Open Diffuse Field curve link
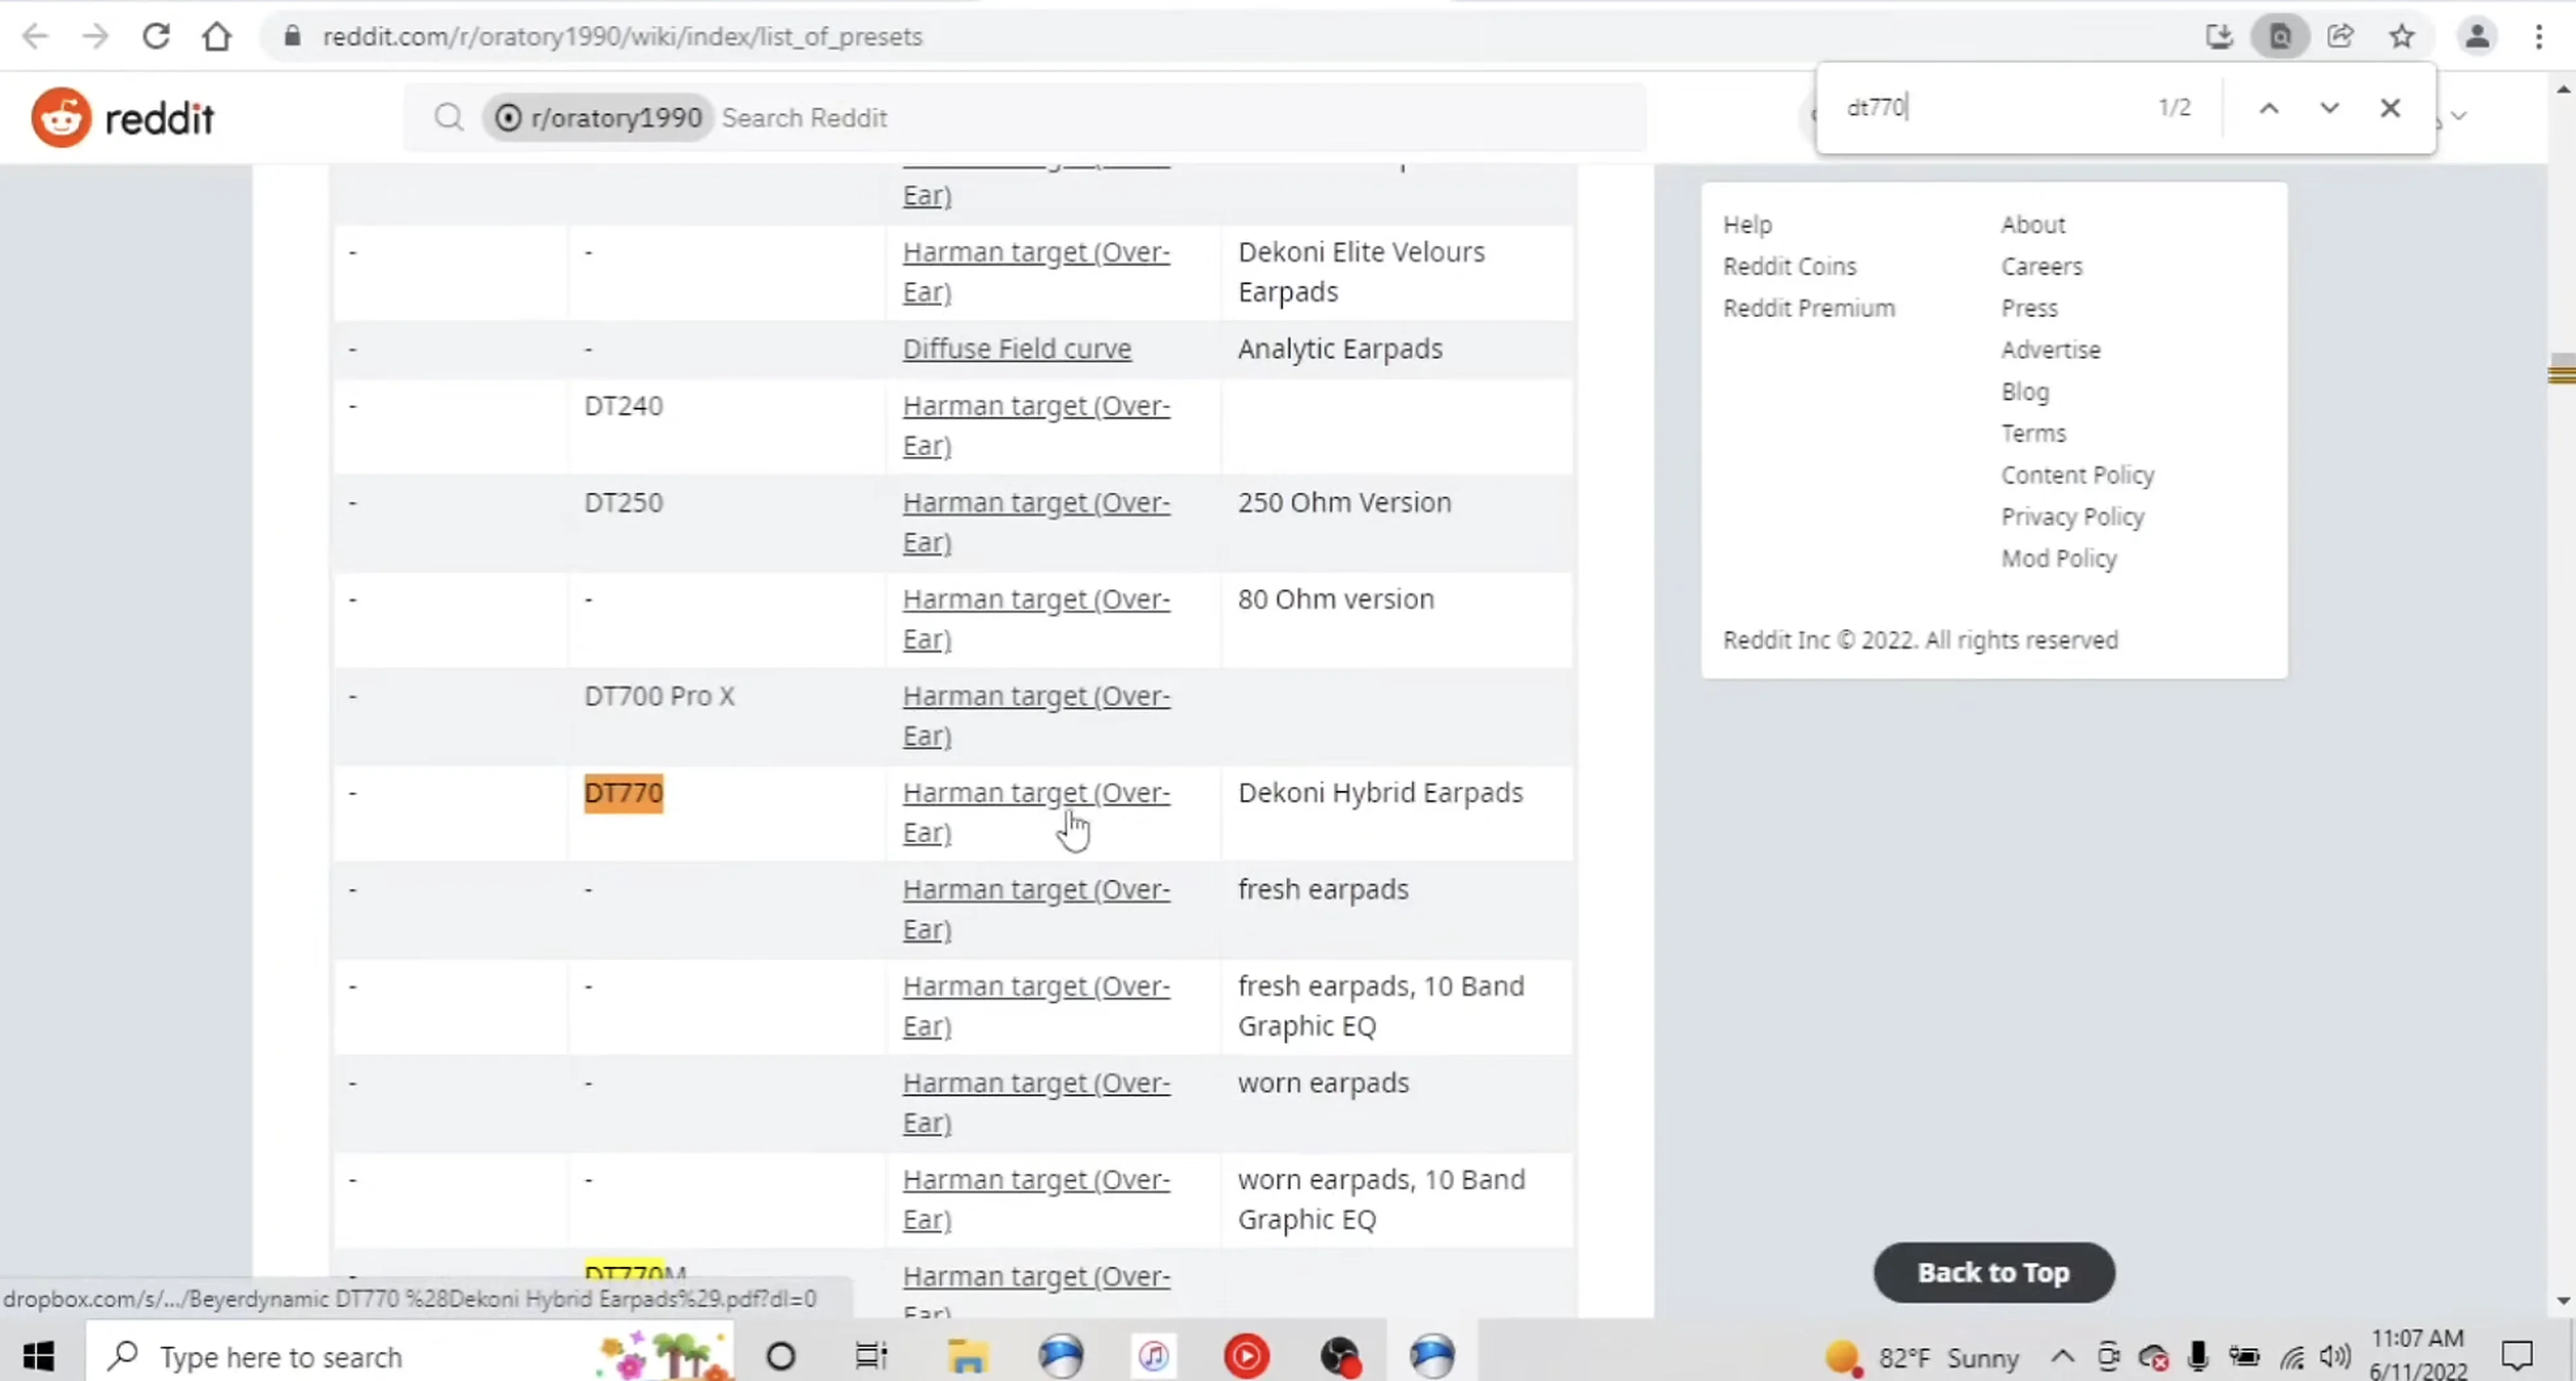 pos(1017,348)
